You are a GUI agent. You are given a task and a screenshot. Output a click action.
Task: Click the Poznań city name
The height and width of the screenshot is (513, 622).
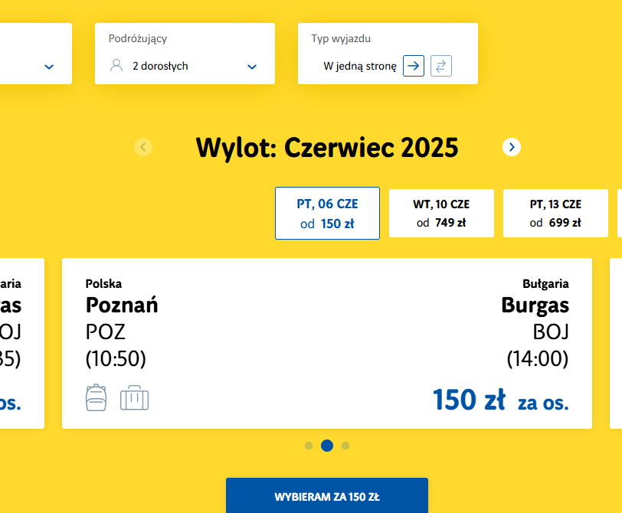pyautogui.click(x=122, y=306)
